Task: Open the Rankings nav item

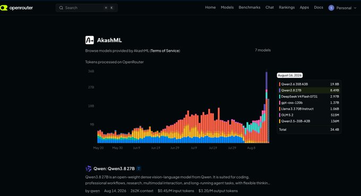Action: pos(287,7)
